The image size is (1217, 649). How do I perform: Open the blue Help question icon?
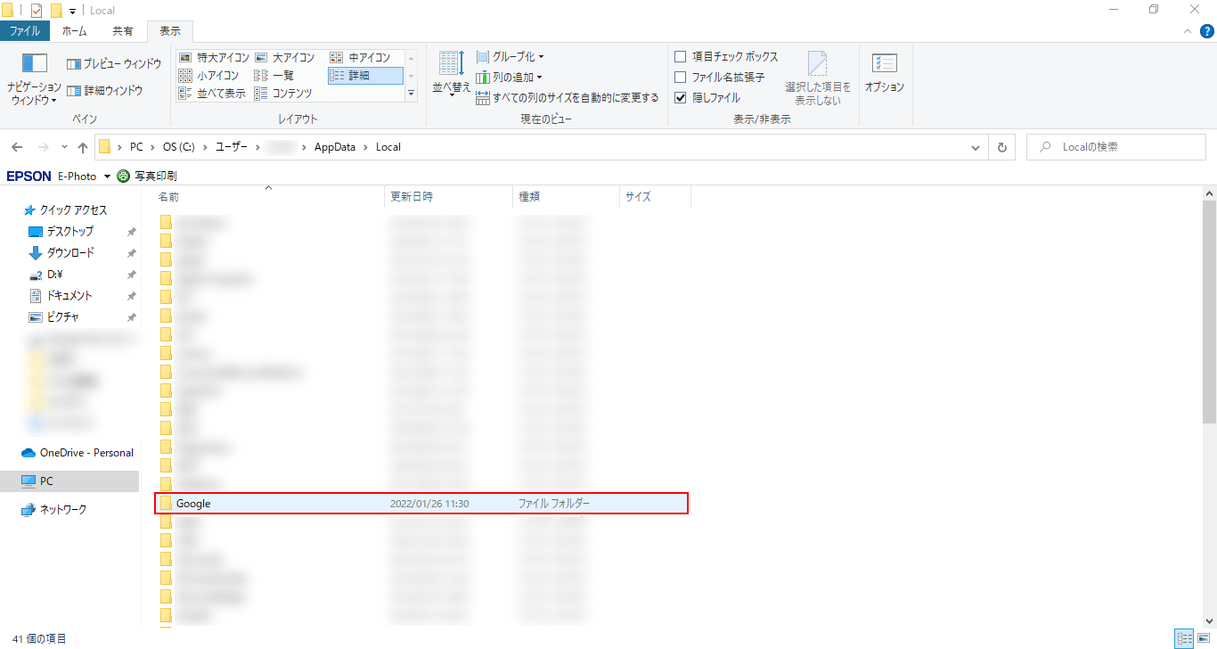coord(1206,31)
